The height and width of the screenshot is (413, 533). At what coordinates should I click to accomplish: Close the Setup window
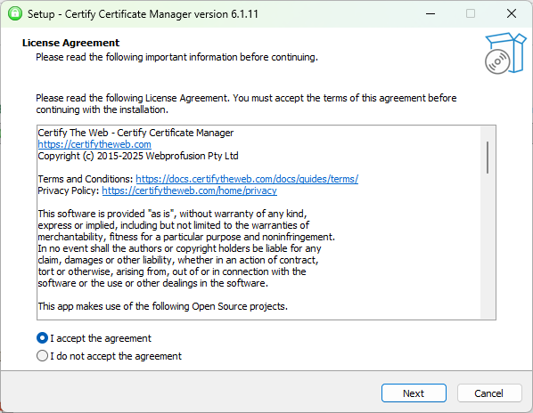(x=512, y=14)
